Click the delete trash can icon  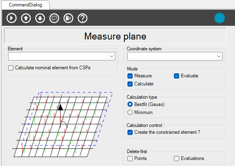coord(68,18)
